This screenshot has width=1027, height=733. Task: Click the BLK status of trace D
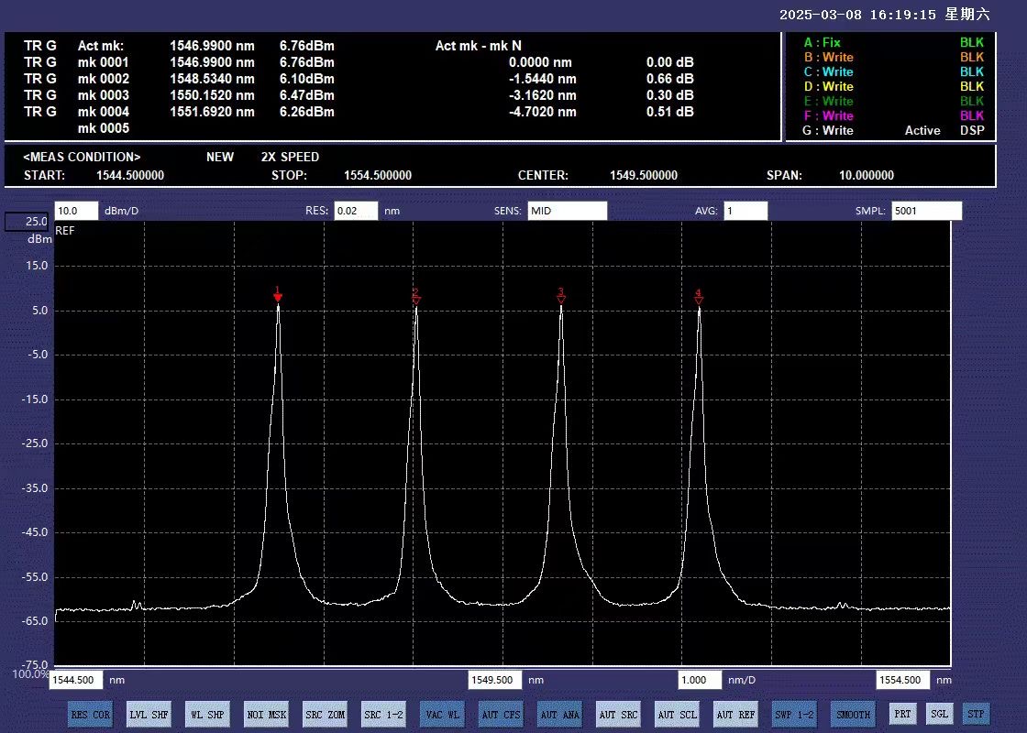click(972, 86)
